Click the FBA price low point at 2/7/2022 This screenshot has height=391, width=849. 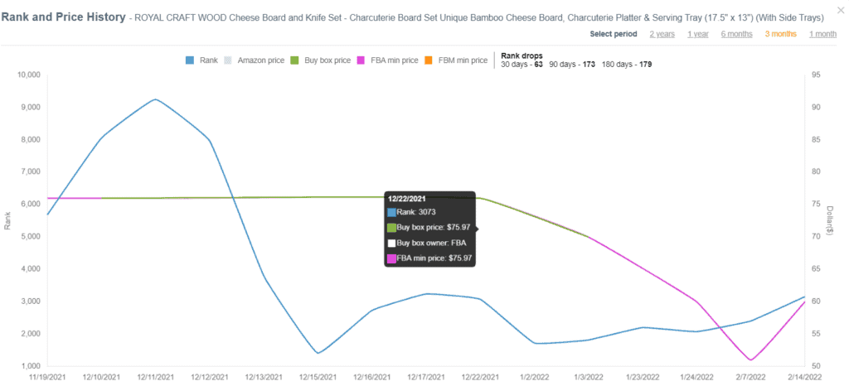click(x=751, y=360)
